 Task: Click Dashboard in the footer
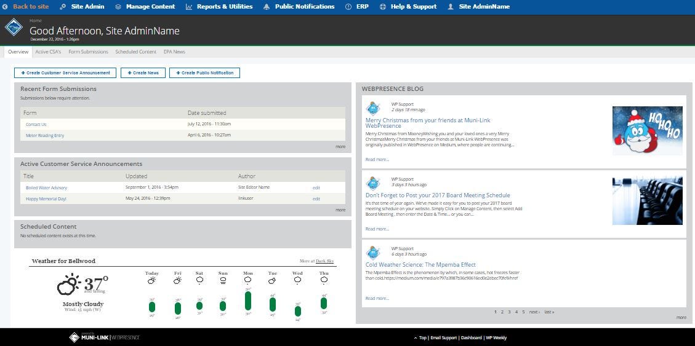(471, 337)
